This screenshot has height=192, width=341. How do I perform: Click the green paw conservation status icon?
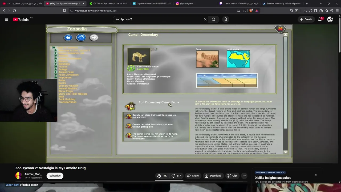(x=131, y=68)
